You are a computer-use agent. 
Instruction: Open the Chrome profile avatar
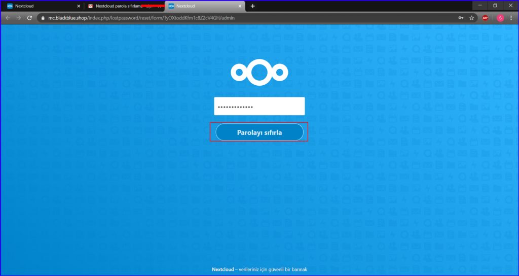pos(500,18)
